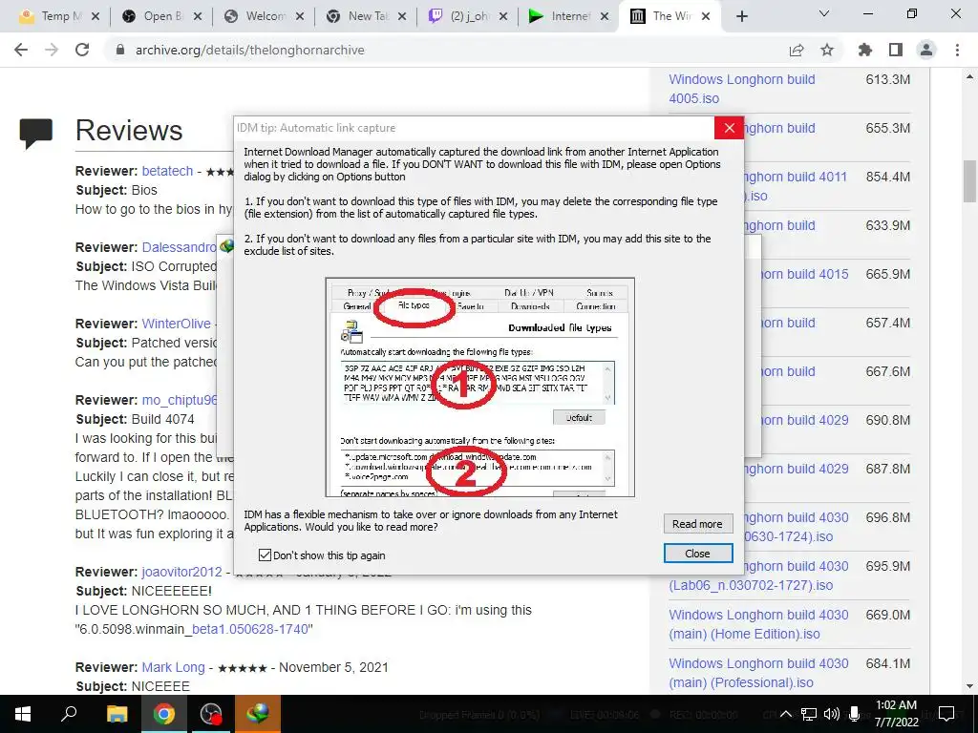
Task: Click the Read more button
Action: (697, 524)
